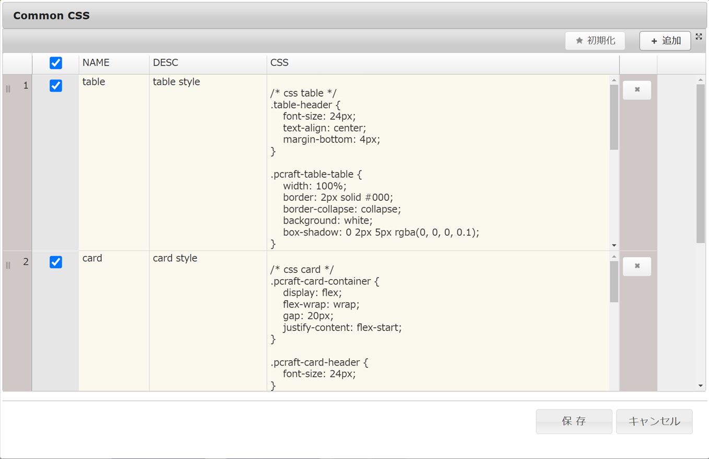The height and width of the screenshot is (459, 709).
Task: Click row number 1
Action: click(x=26, y=85)
